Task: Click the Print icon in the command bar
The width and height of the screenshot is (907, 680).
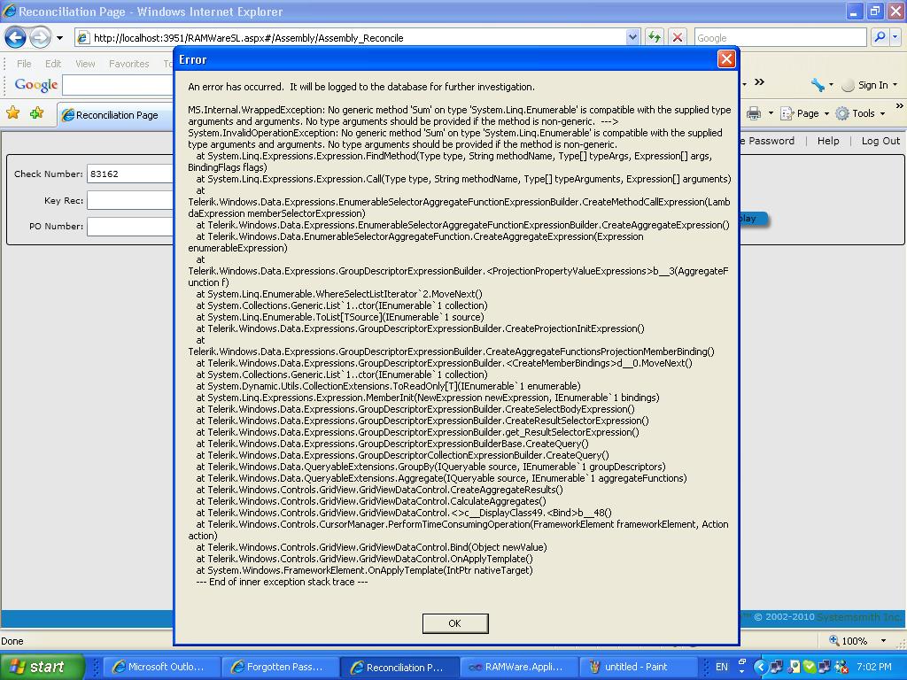Action: coord(754,113)
